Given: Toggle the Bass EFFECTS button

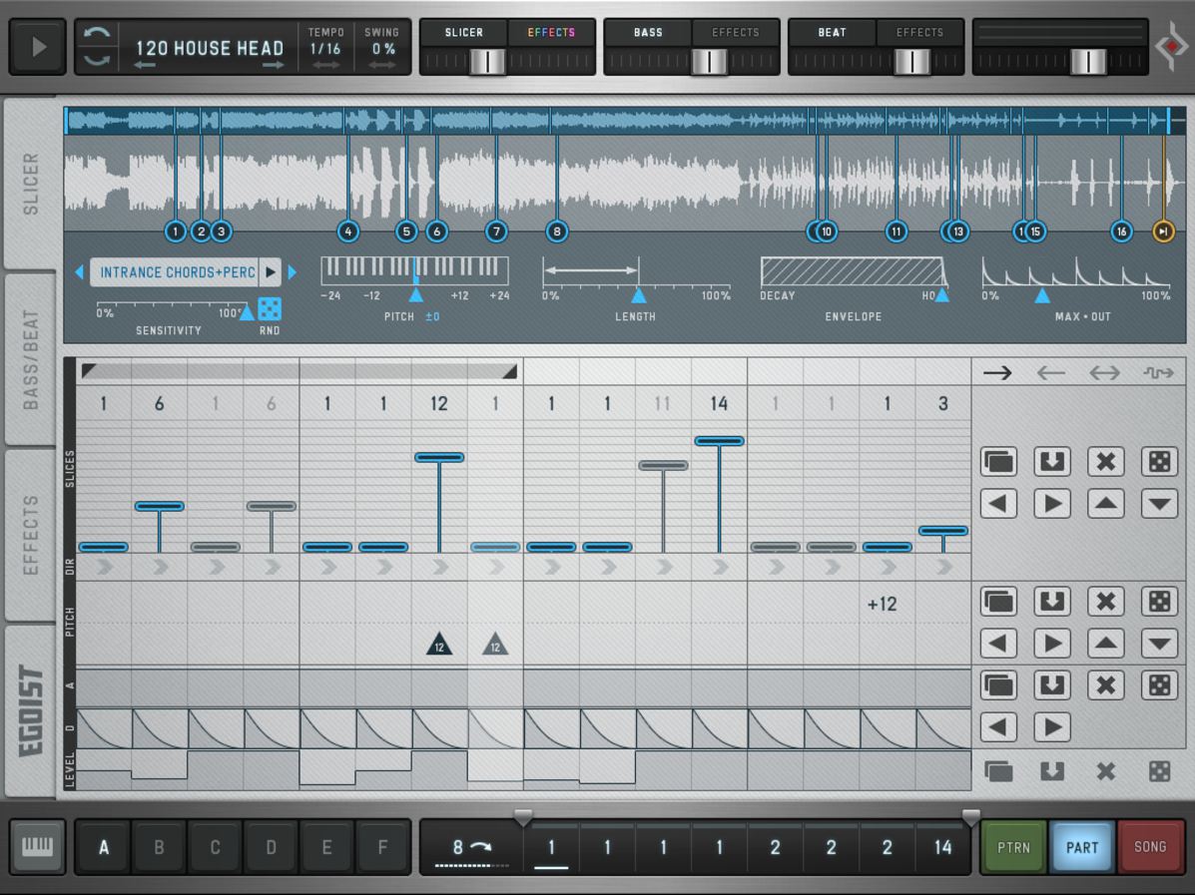Looking at the screenshot, I should click(x=735, y=33).
